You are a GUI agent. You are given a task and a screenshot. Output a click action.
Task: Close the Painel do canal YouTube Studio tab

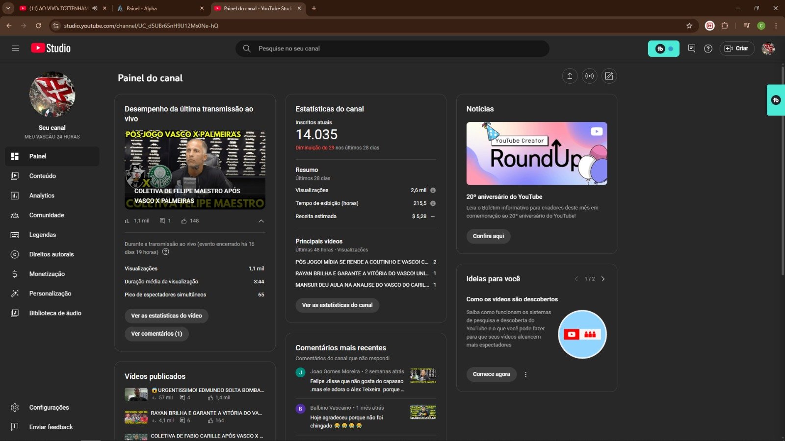pos(299,8)
